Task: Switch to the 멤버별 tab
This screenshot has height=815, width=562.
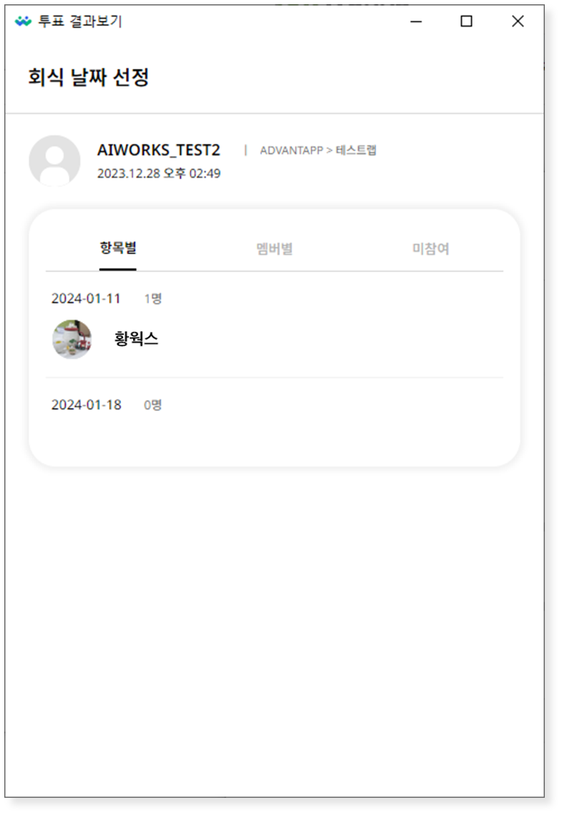Action: [x=274, y=249]
